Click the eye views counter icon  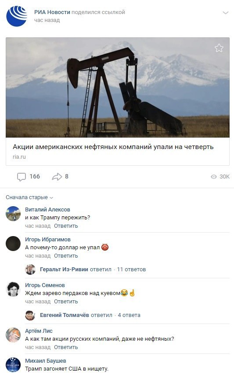(x=214, y=176)
